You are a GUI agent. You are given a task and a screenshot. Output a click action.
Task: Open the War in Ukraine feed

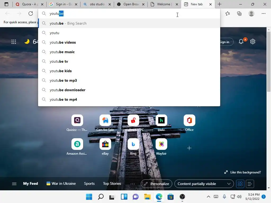tap(61, 184)
